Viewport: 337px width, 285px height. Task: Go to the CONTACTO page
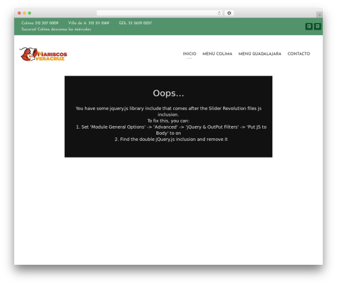pyautogui.click(x=299, y=54)
